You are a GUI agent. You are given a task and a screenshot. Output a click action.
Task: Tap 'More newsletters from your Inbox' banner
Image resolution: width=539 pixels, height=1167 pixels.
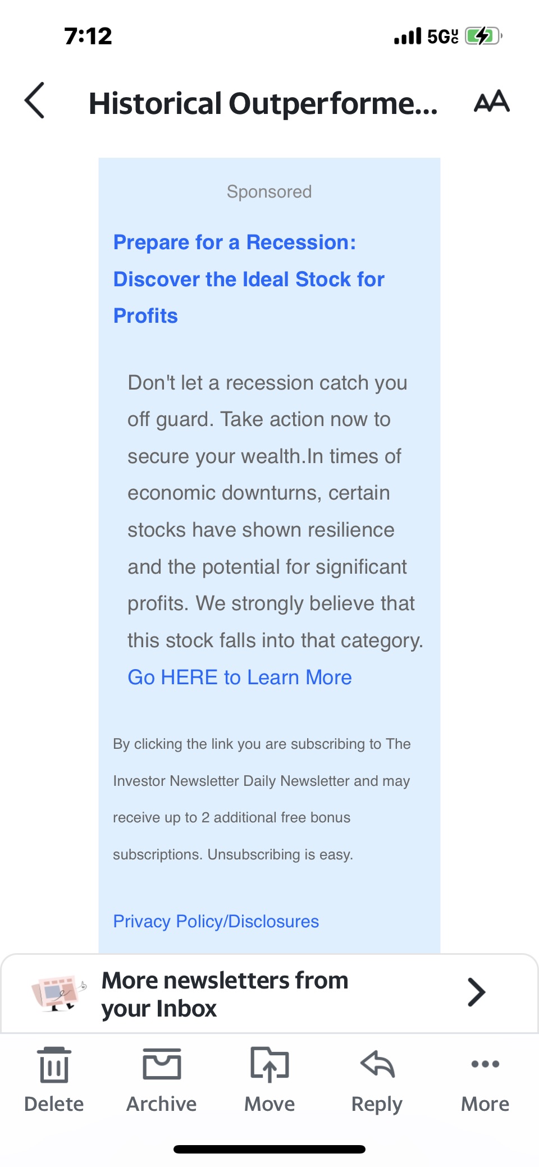[x=225, y=994]
